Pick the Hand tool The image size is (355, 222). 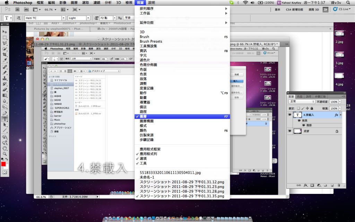coord(5,148)
